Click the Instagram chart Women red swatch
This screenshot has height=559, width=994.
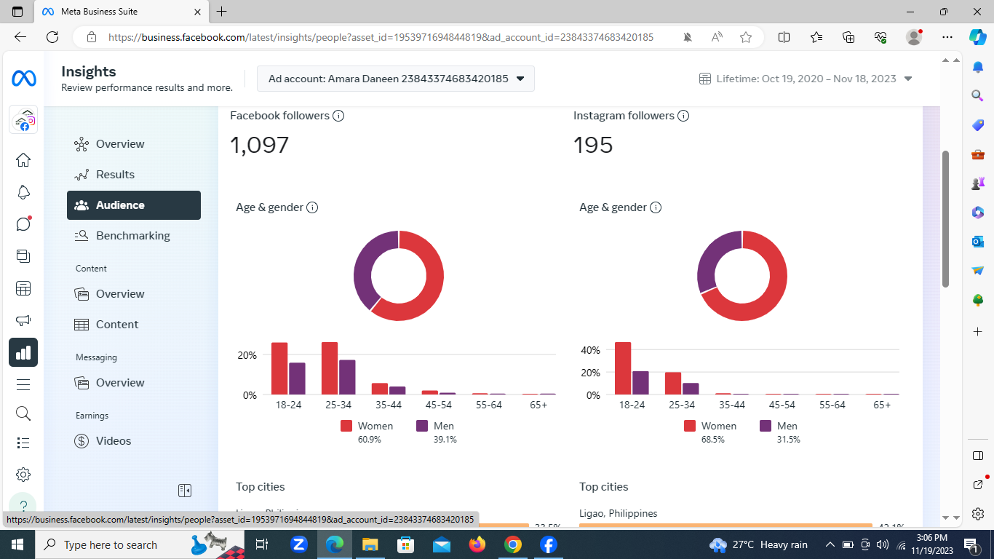point(689,426)
